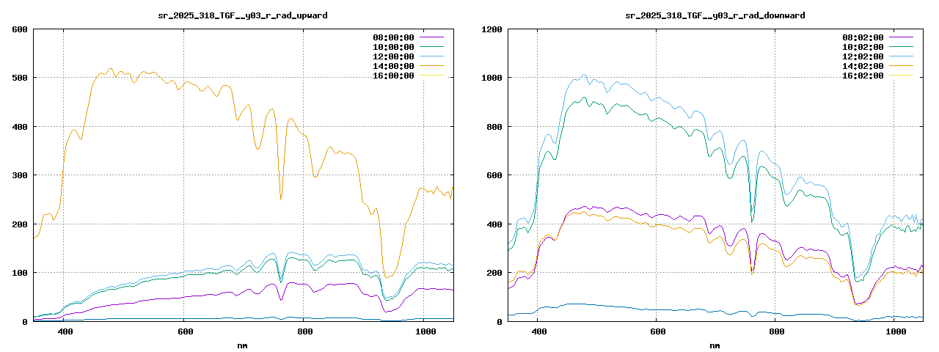
Task: Click y-axis value 1200 on downward chart
Action: click(491, 29)
